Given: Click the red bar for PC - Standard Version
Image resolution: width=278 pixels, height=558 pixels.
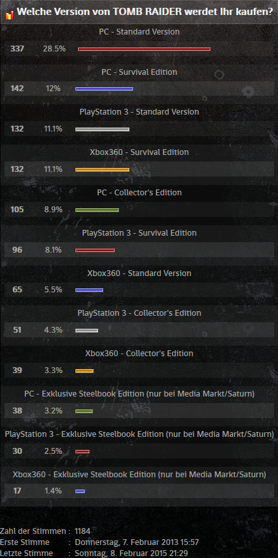Looking at the screenshot, I should (144, 49).
